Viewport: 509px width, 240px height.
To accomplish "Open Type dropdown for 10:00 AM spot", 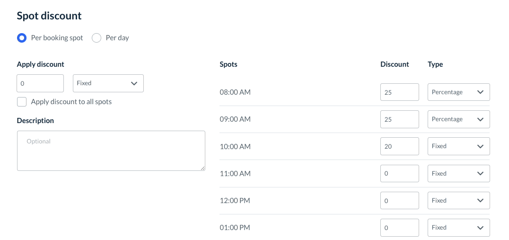I will tap(458, 146).
